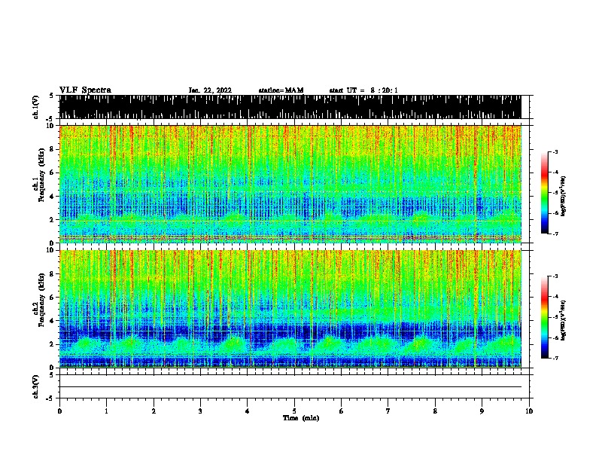Image resolution: width=596 pixels, height=461 pixels.
Task: Click the ch.2 color bar '-7' label
Action: point(555,358)
